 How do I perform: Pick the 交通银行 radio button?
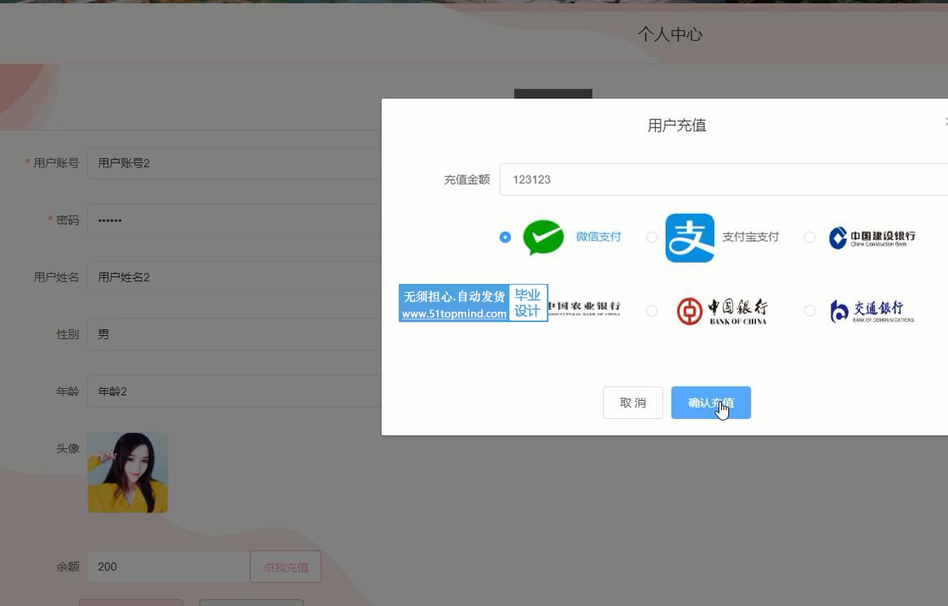810,311
